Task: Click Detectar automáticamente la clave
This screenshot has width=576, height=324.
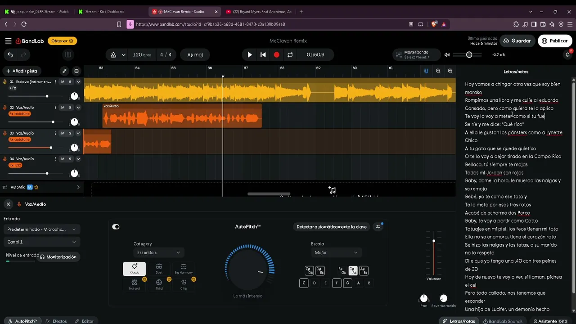Action: coord(332,227)
